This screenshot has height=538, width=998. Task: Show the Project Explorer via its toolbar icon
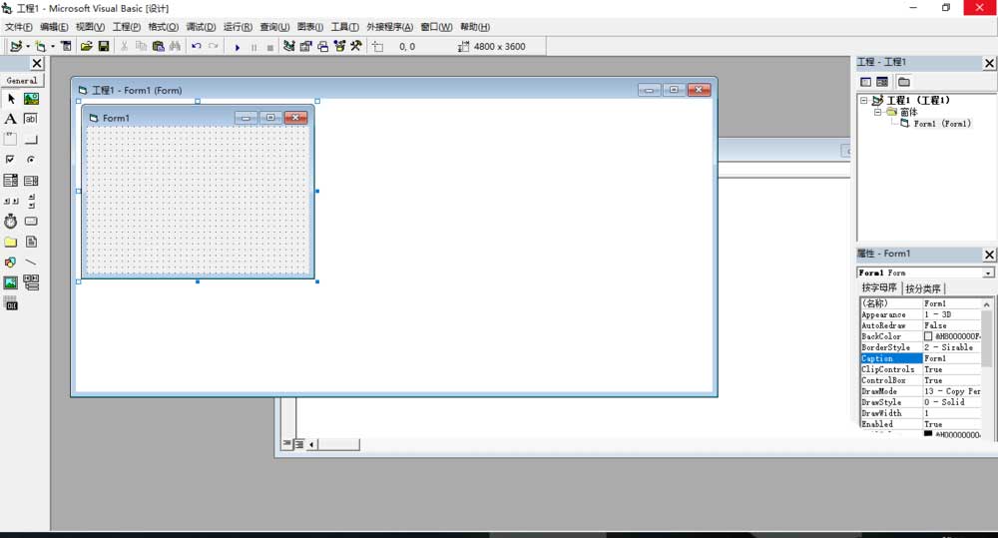(x=289, y=47)
